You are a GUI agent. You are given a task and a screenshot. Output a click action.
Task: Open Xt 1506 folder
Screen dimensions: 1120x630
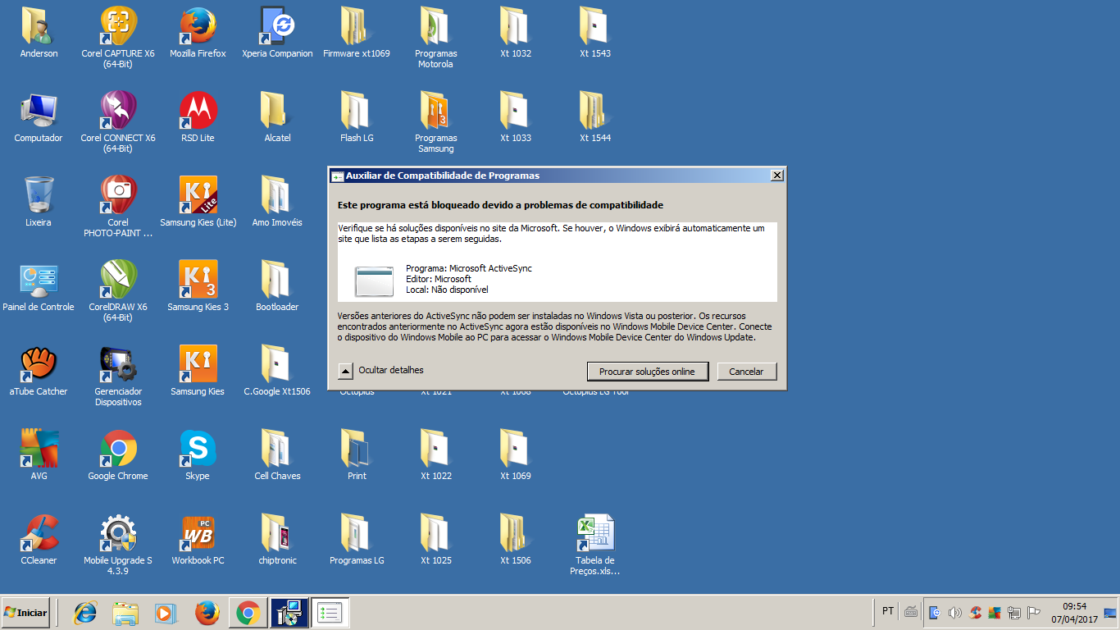516,540
